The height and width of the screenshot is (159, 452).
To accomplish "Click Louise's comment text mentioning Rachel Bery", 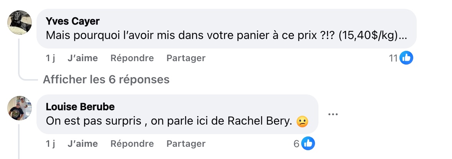I will tap(170, 122).
